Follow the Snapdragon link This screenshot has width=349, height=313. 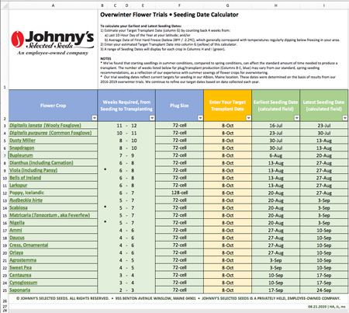point(22,148)
